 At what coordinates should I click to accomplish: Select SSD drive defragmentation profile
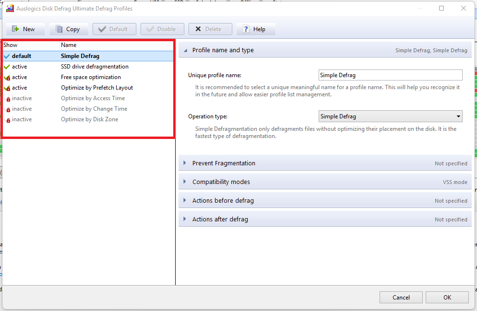click(88, 67)
